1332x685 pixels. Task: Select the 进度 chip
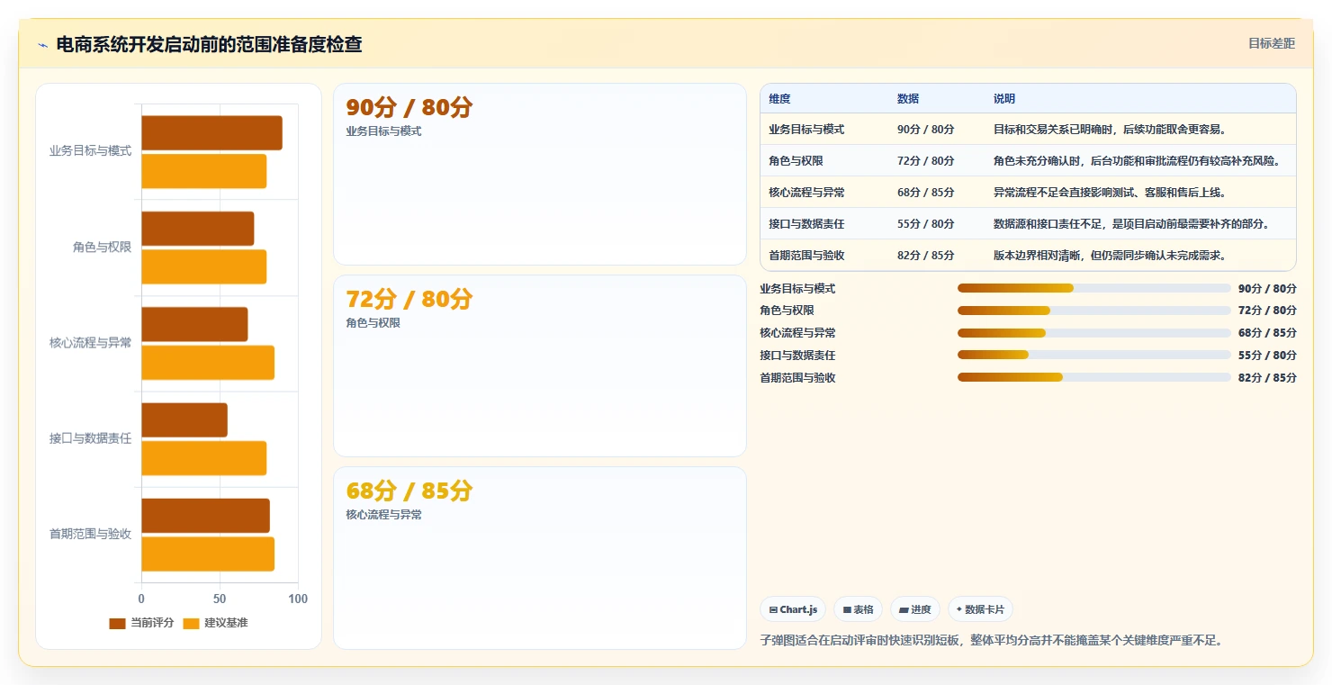point(915,609)
